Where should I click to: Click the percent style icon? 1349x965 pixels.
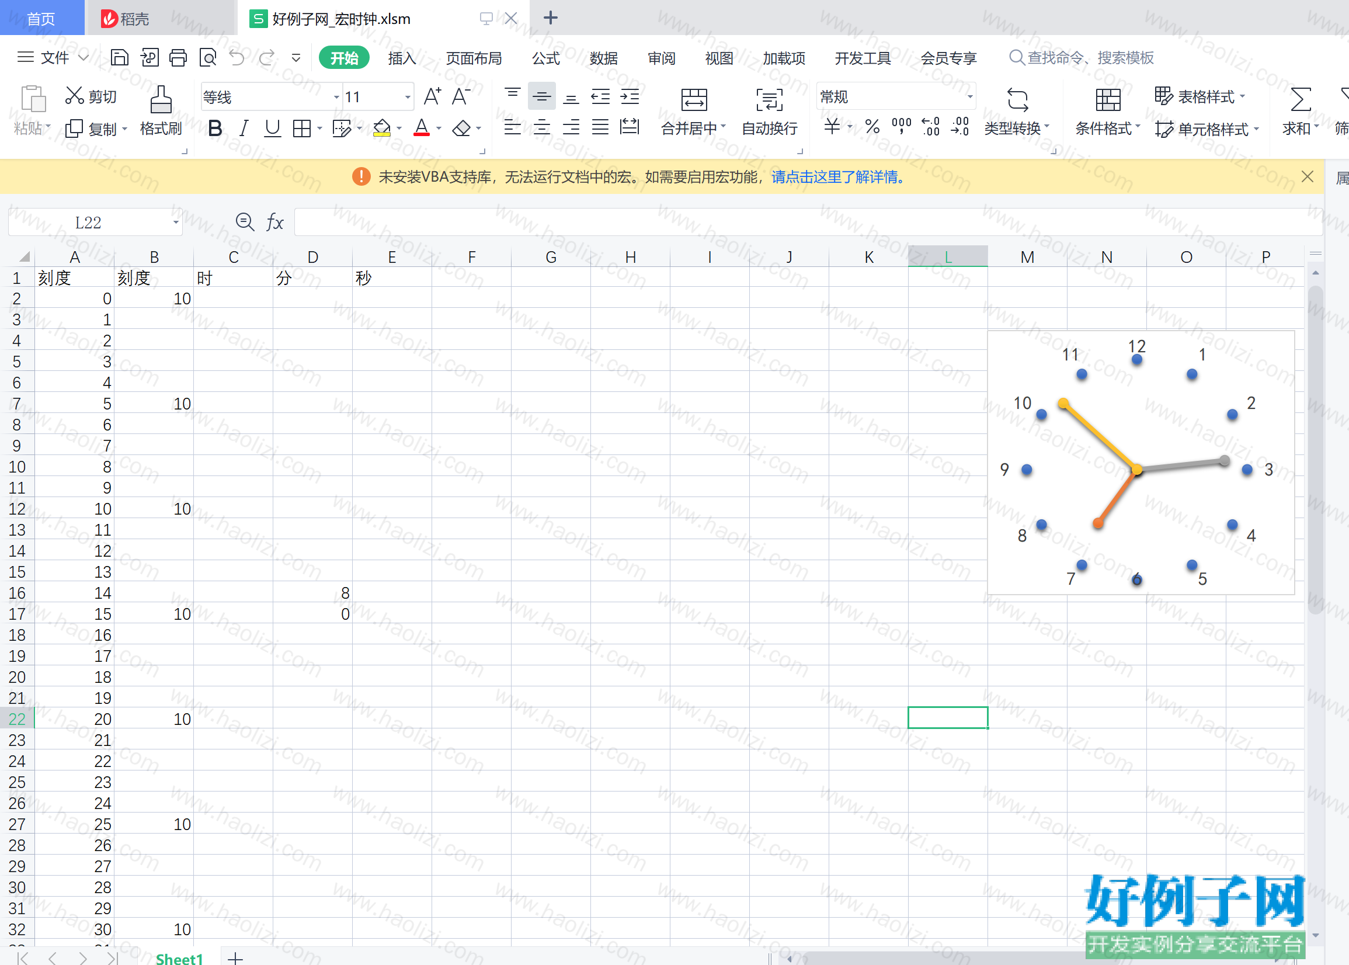coord(872,127)
